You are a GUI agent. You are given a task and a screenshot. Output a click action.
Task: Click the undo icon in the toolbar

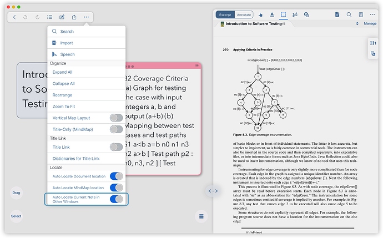coord(26,17)
